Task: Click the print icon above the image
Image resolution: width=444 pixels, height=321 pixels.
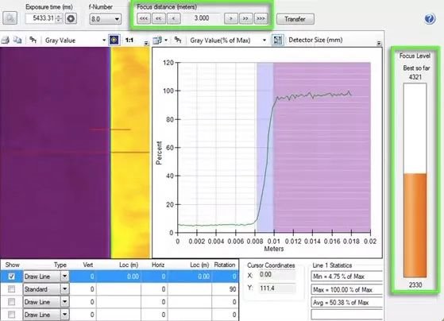Action: pos(5,41)
